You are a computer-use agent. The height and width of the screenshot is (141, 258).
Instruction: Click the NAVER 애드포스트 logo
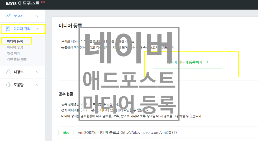coord(23,3)
